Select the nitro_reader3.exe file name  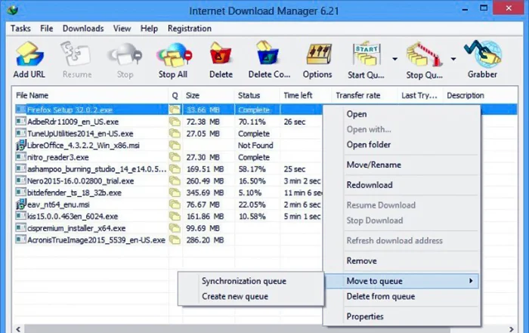click(x=58, y=157)
